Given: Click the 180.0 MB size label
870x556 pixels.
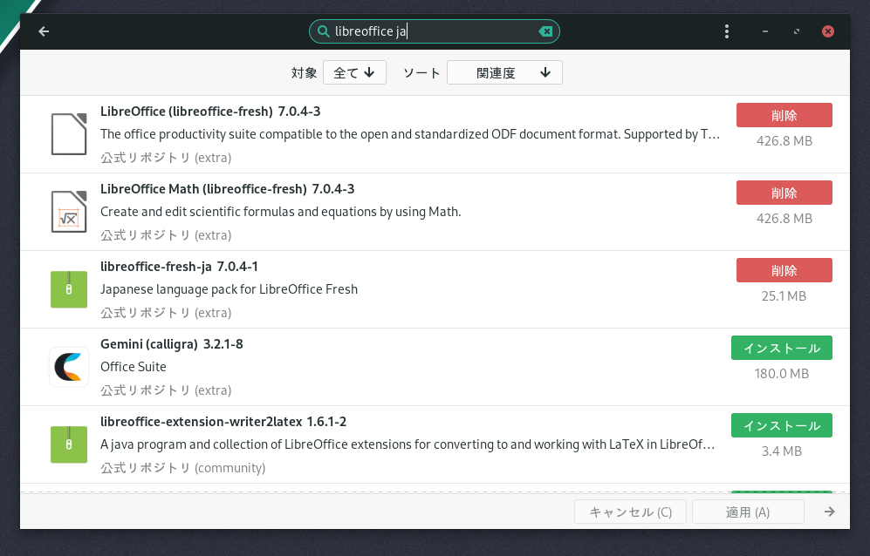Looking at the screenshot, I should click(x=782, y=374).
